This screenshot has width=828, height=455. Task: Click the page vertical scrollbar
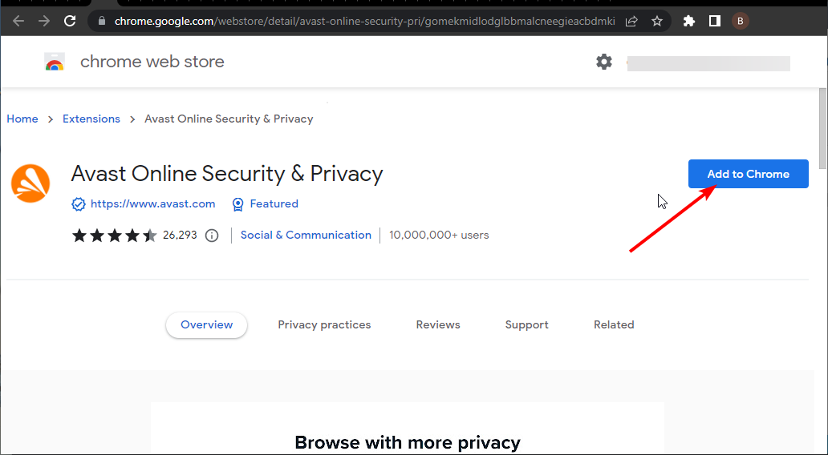pyautogui.click(x=822, y=129)
